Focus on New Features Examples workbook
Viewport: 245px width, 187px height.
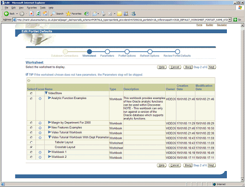coord(40,128)
